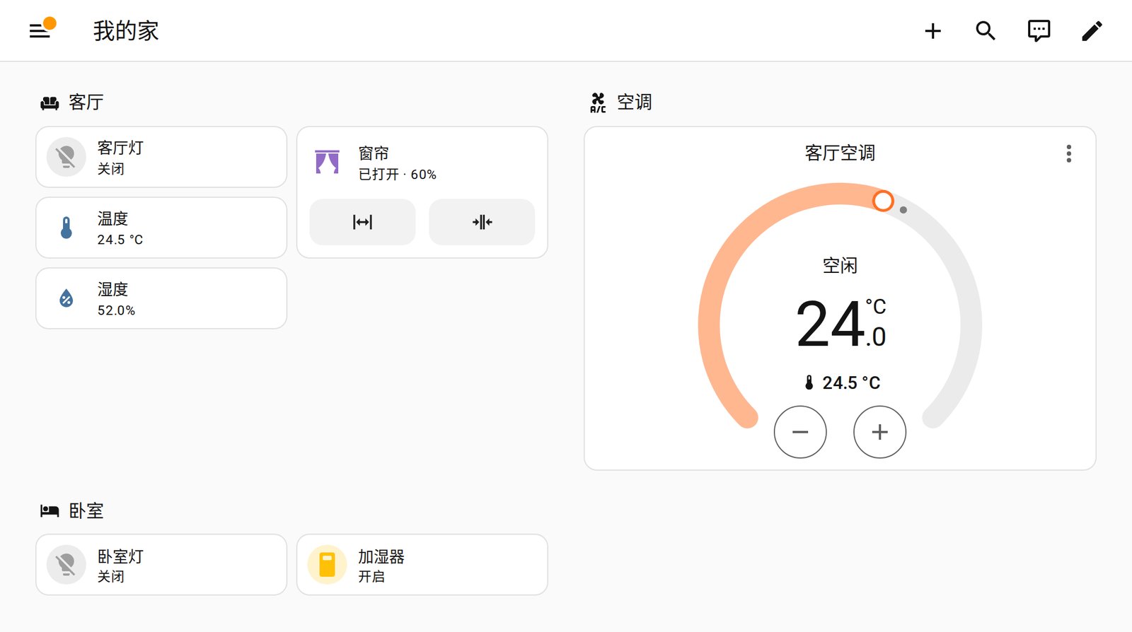The height and width of the screenshot is (632, 1132).
Task: Click the plus add icon in header
Action: (933, 31)
